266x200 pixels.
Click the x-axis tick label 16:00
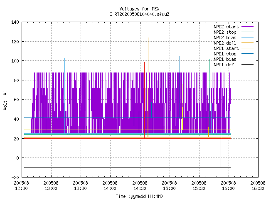[x=228, y=188]
